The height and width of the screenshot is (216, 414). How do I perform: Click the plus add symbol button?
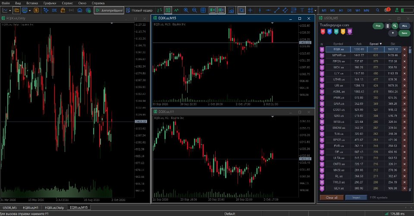click(393, 33)
